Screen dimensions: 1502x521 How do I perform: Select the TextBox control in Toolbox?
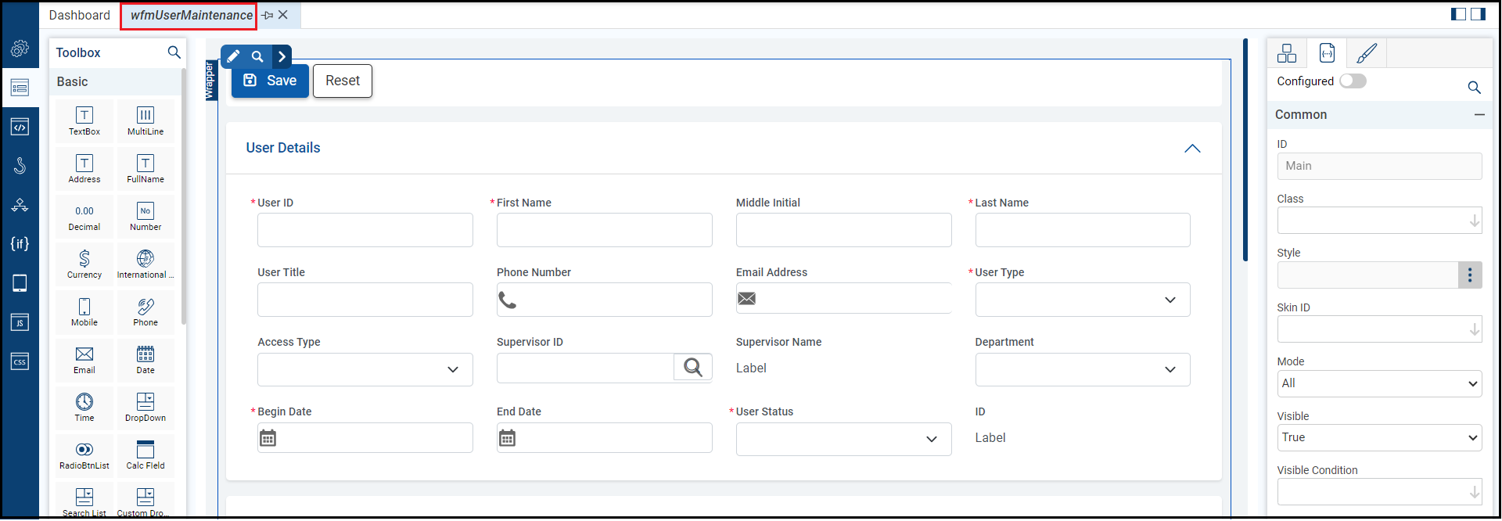(x=84, y=120)
